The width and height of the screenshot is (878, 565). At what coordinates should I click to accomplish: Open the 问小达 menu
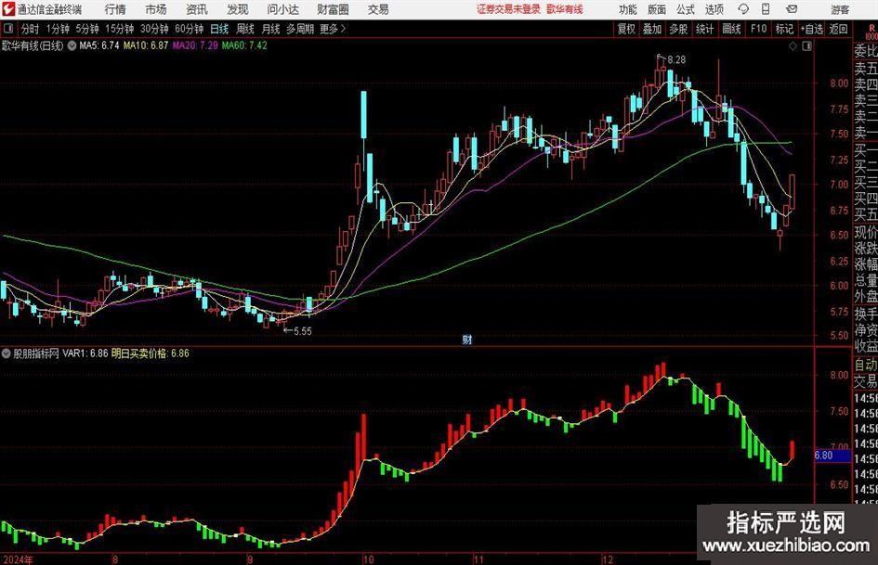(282, 9)
